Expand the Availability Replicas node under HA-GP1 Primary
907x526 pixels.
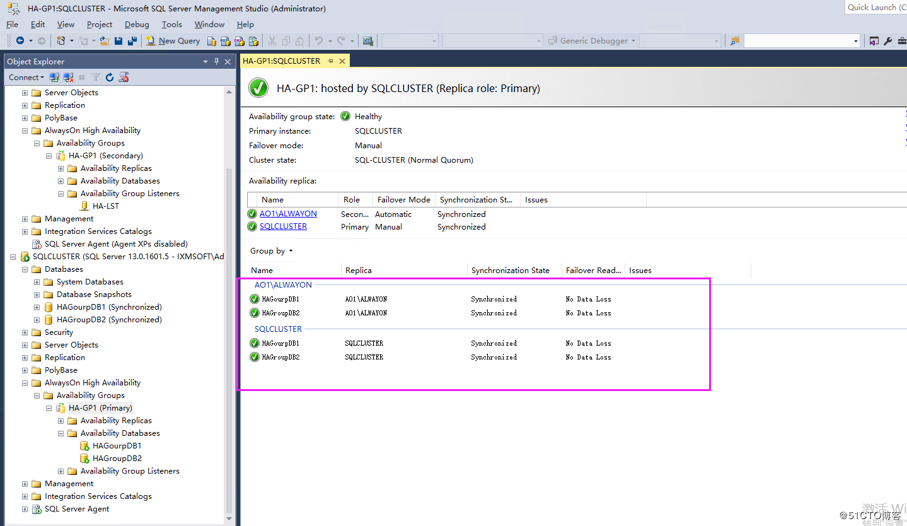tap(61, 420)
